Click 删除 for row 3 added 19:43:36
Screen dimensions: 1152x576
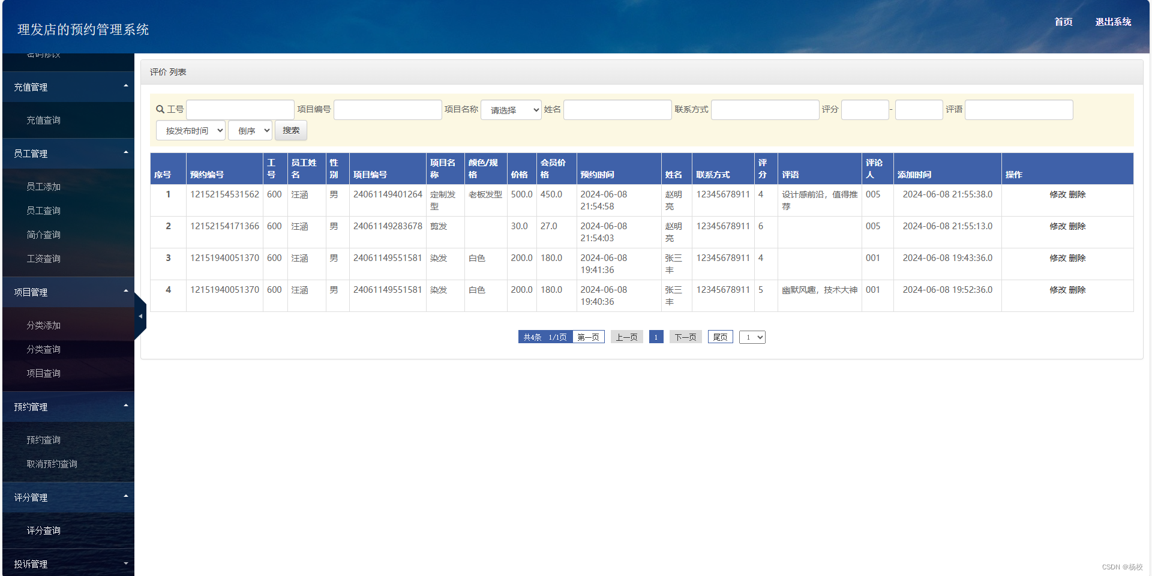pyautogui.click(x=1077, y=258)
